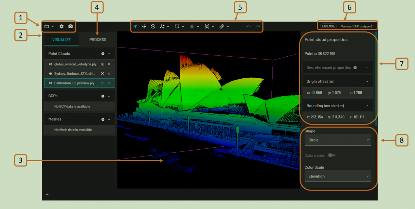Take a screenshot with the camera icon

coord(70,26)
